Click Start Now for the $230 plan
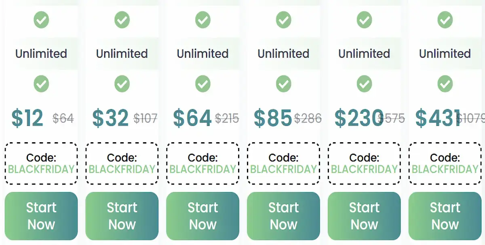Image resolution: width=485 pixels, height=245 pixels. click(364, 216)
